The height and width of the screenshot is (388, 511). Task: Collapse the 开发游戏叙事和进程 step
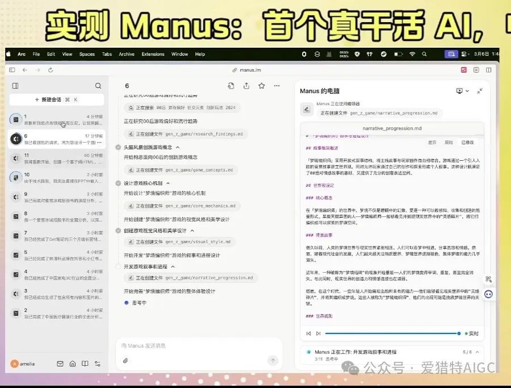point(173,266)
